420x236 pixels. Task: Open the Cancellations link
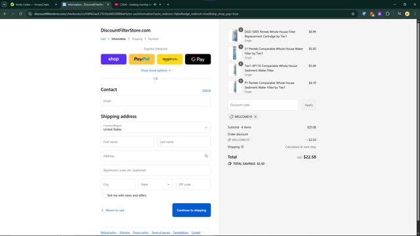181,233
